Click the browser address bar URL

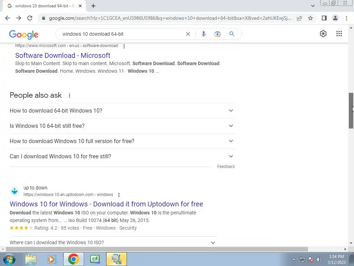point(170,18)
